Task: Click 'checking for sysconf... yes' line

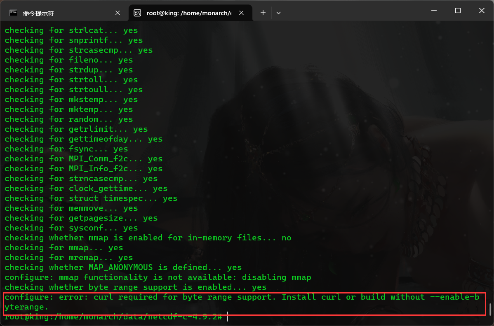Action: coord(71,228)
